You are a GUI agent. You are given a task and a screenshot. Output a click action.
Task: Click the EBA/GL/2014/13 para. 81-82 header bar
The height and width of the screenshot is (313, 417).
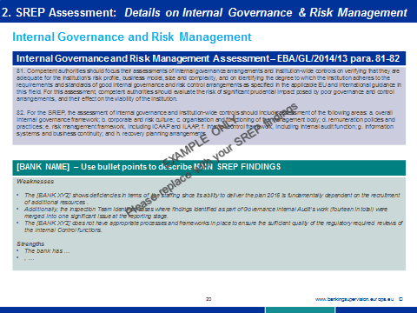[208, 58]
